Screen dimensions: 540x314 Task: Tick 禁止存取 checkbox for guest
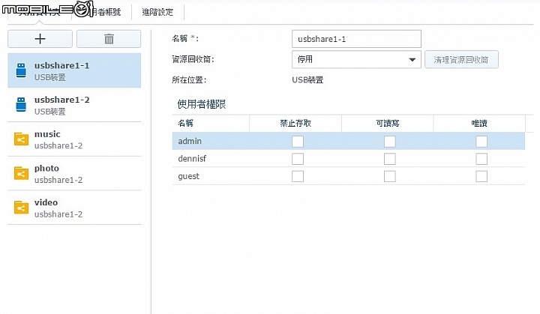[298, 176]
